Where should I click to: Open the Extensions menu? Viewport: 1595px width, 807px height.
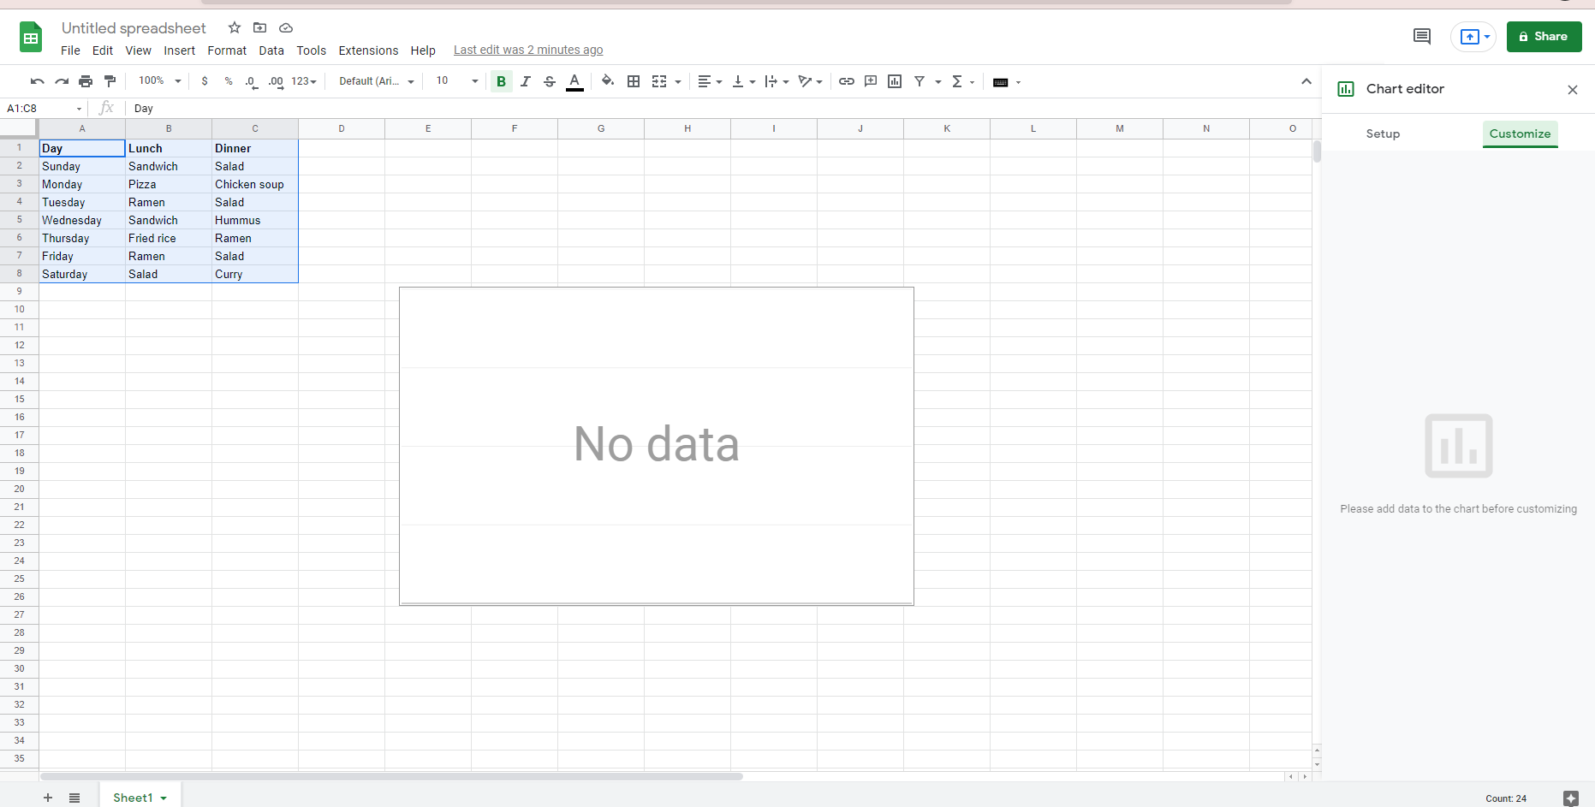point(368,50)
